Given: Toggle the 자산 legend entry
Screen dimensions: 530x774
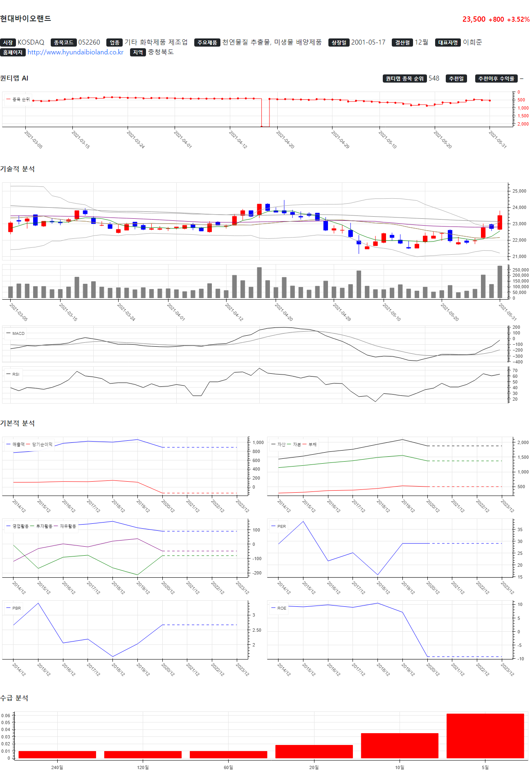Looking at the screenshot, I should tap(278, 444).
